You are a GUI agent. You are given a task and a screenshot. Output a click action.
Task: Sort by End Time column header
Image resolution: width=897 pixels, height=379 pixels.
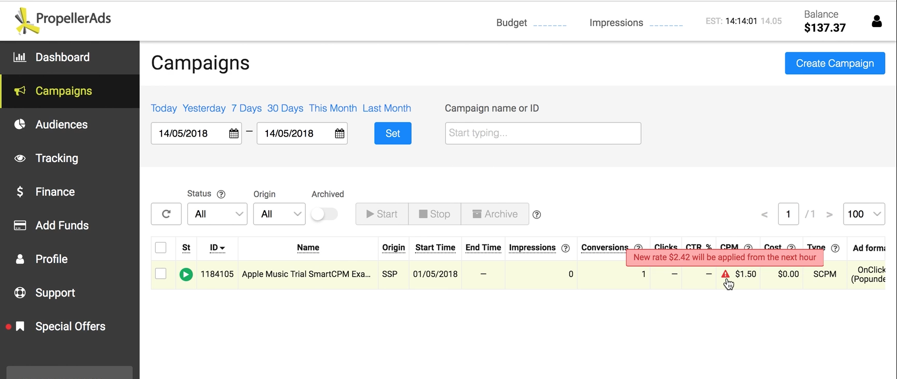click(483, 248)
